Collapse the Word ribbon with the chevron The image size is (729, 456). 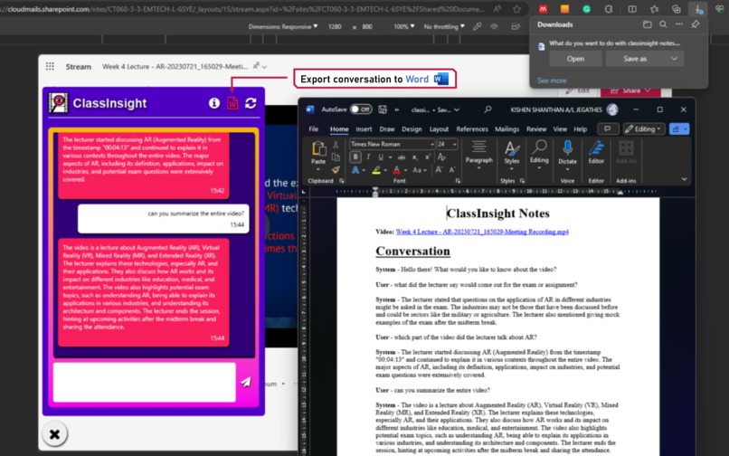tap(685, 178)
